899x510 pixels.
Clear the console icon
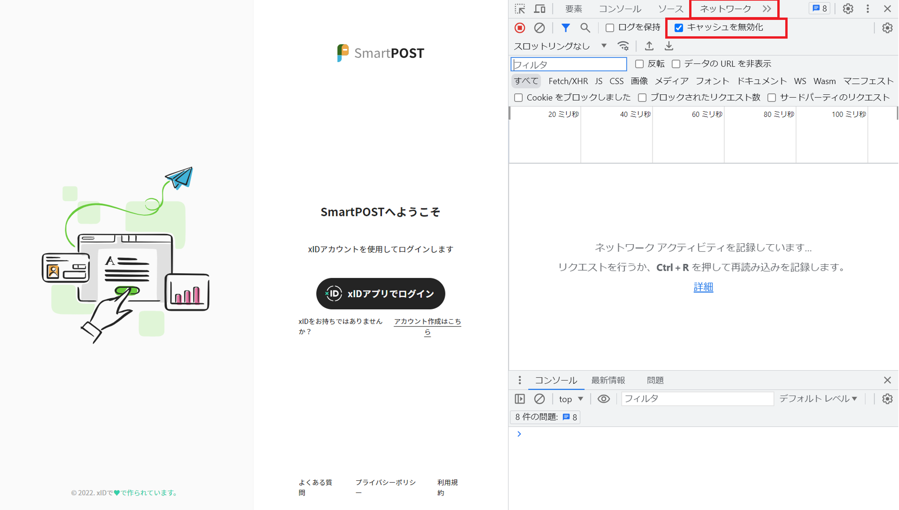539,399
